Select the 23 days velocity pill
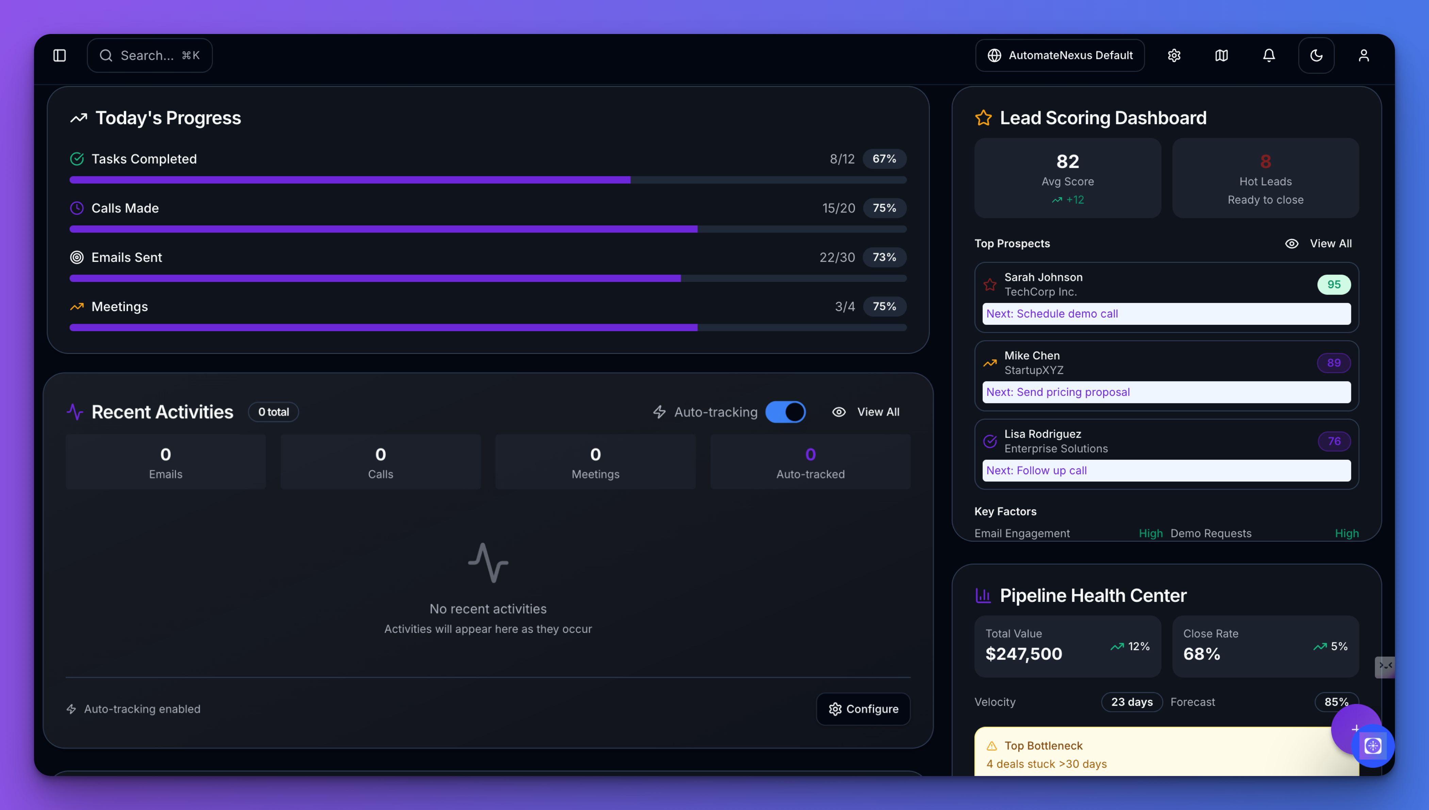The image size is (1429, 810). 1131,702
